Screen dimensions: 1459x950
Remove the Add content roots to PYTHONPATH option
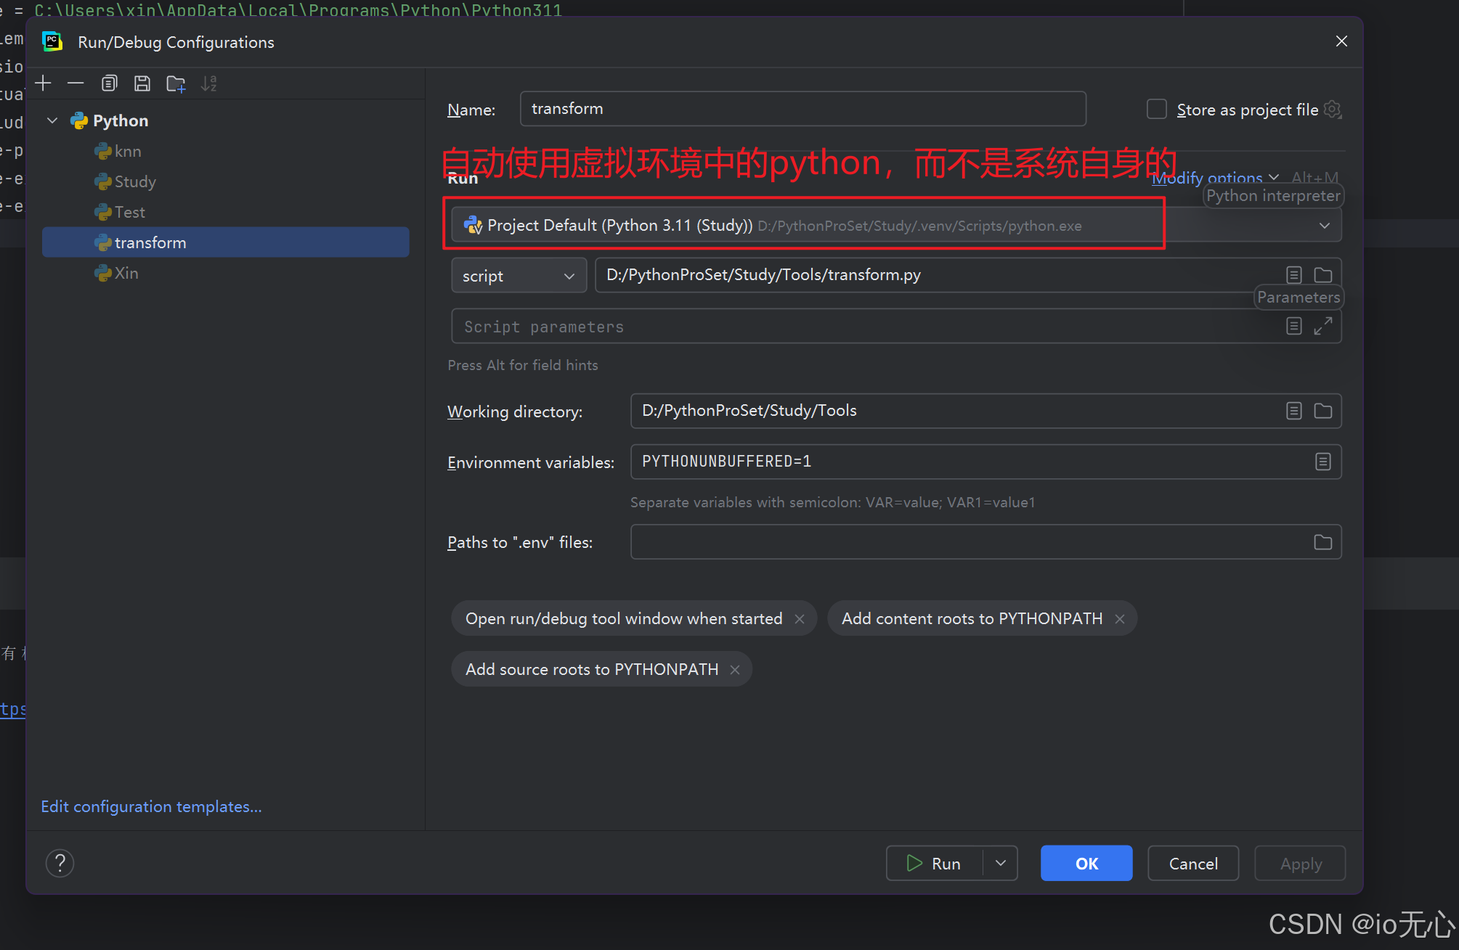tap(1120, 618)
